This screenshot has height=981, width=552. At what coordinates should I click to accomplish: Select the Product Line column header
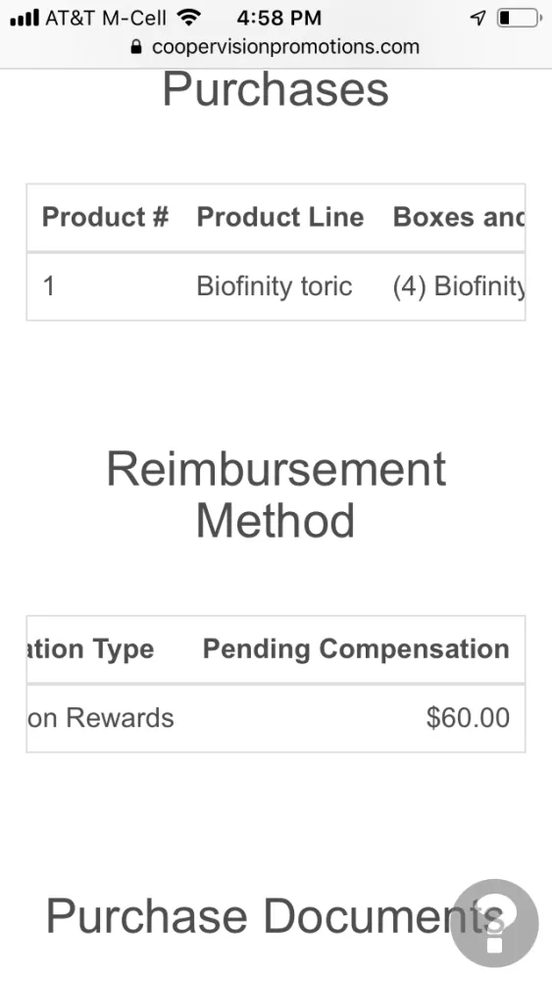click(280, 217)
